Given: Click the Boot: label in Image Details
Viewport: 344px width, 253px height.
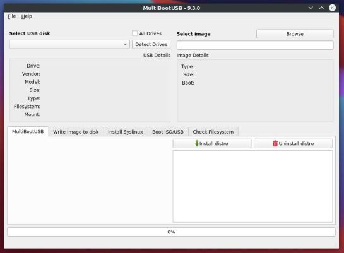Looking at the screenshot, I should 188,83.
